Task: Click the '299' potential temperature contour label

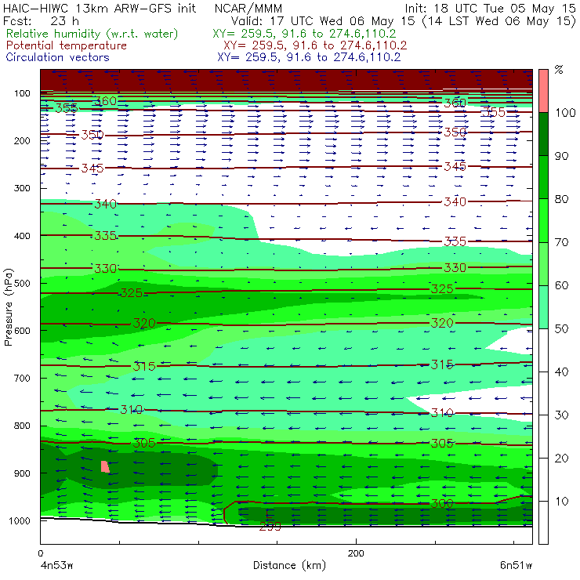Action: [270, 527]
